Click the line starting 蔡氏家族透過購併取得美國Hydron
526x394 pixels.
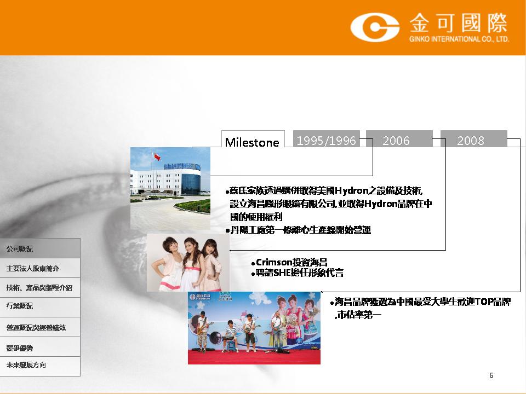(x=324, y=191)
